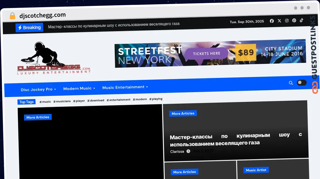Click the Streetfest New York banner
Viewport: 320px width, 179px height.
coord(210,53)
